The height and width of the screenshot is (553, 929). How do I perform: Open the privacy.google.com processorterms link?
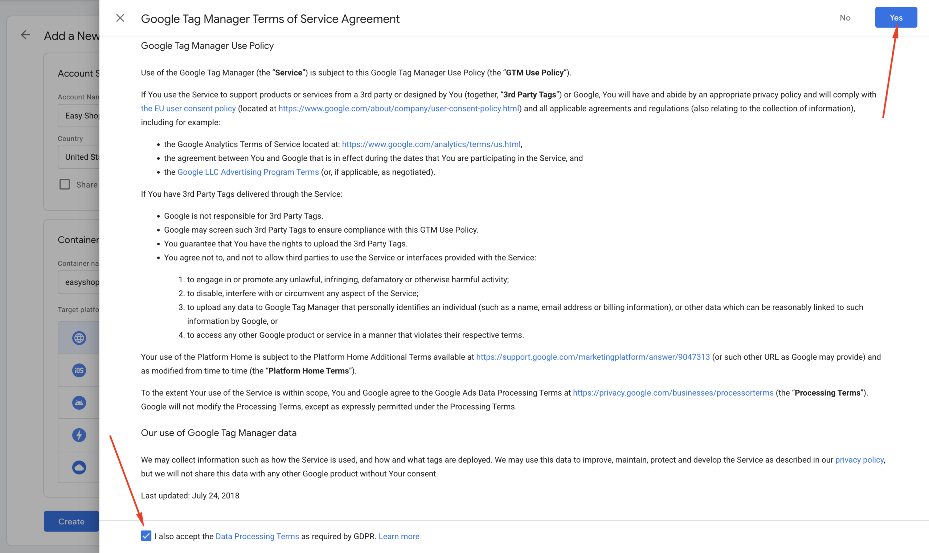pos(673,392)
